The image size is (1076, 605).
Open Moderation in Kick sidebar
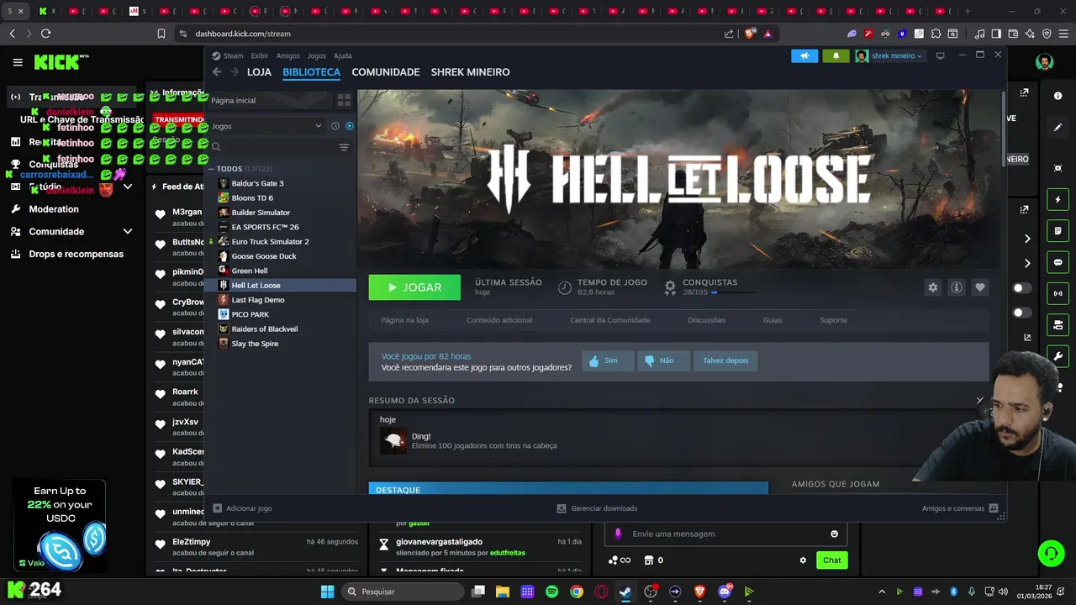click(x=54, y=209)
